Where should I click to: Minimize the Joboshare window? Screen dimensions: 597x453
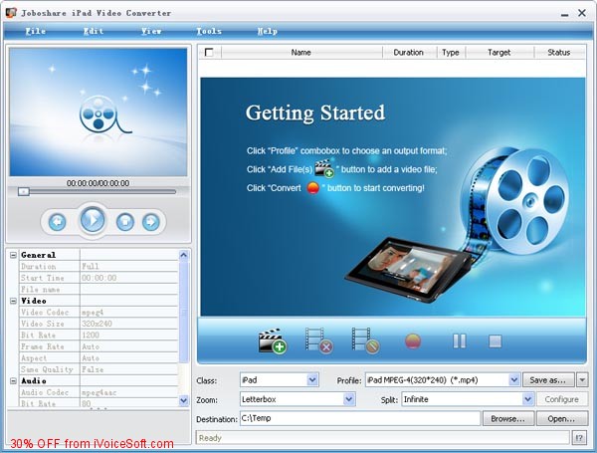(x=564, y=14)
